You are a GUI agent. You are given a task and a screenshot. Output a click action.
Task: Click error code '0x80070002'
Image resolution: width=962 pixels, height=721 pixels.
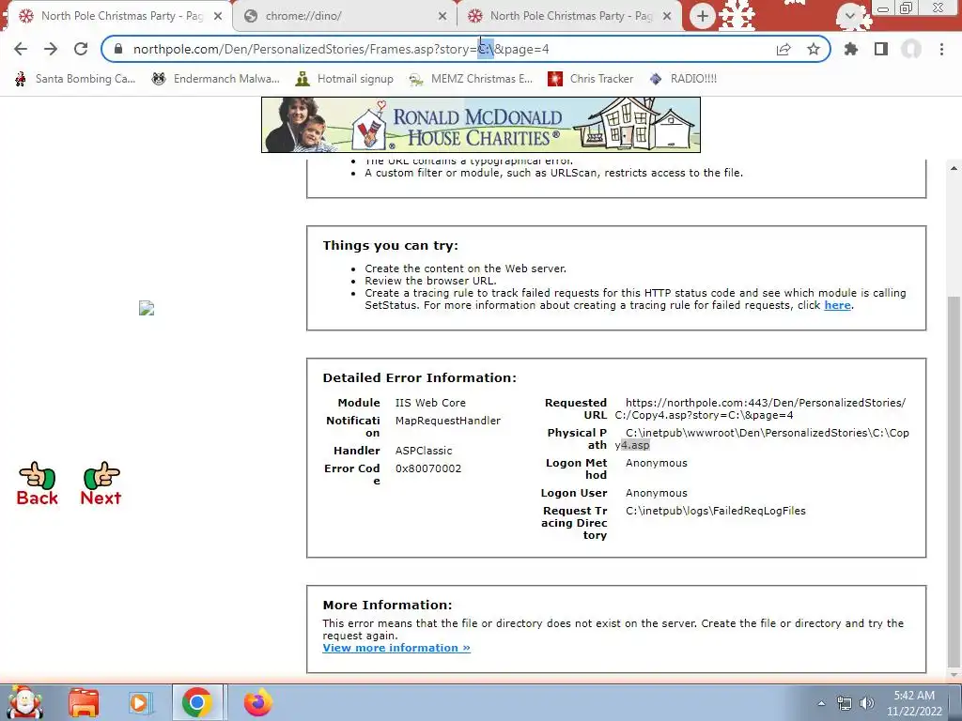[428, 468]
